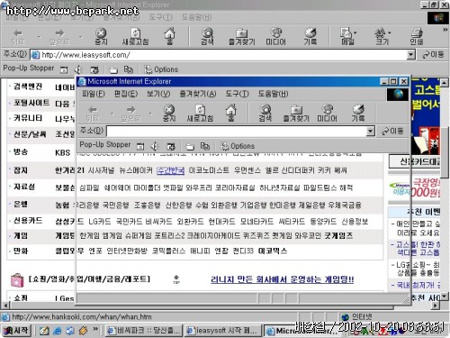Click the Home icon in front window toolbar
This screenshot has width=450, height=338.
[230, 113]
